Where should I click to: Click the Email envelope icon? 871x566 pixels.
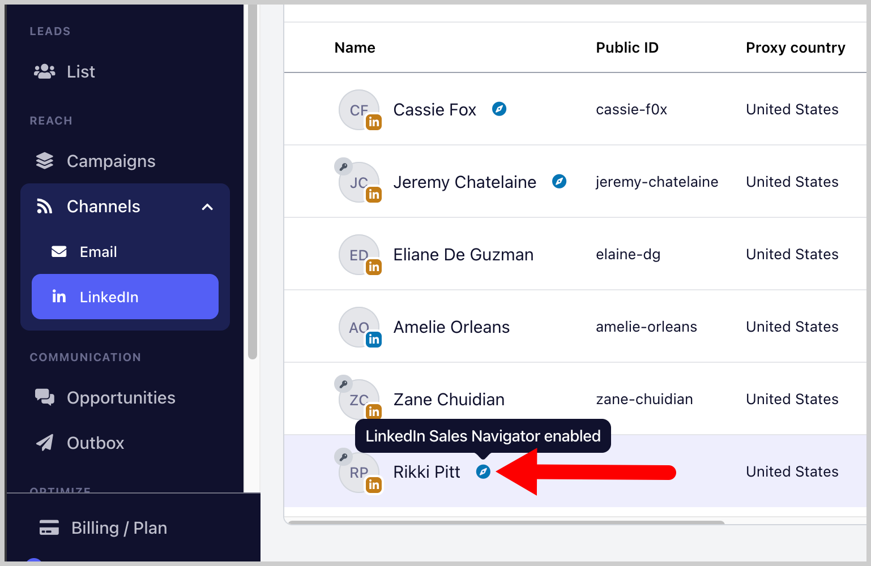point(59,251)
